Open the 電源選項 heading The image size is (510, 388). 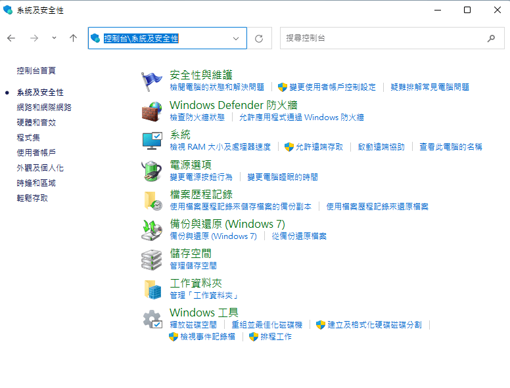pyautogui.click(x=191, y=165)
